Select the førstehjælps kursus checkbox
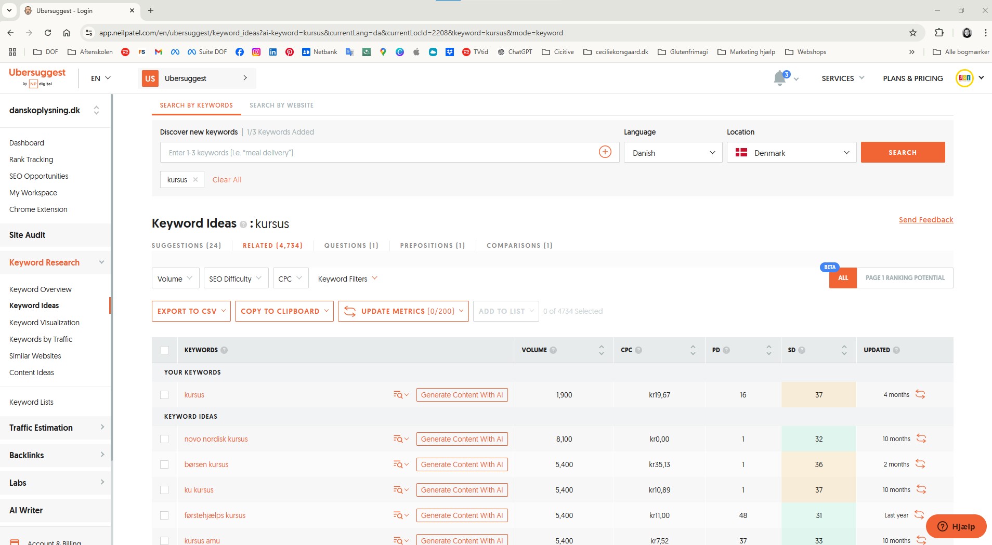 point(165,515)
